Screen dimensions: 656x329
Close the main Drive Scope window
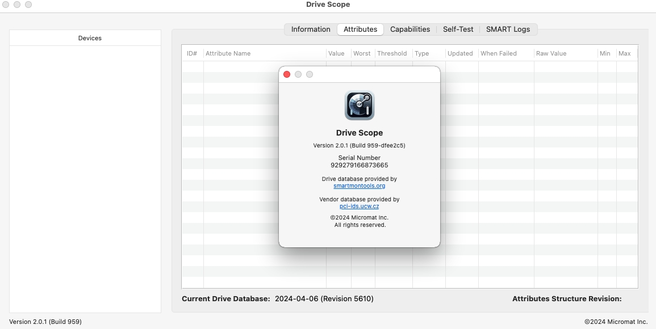(x=6, y=5)
